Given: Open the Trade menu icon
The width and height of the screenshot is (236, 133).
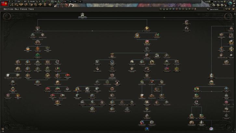Looking at the screenshot, I should pyautogui.click(x=26, y=5).
